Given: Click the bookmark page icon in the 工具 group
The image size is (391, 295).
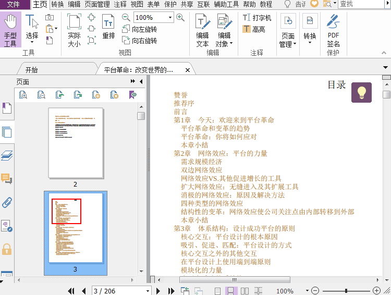Looking at the screenshot, I should click(x=50, y=41).
